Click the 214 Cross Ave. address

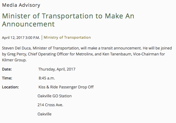coord(50,105)
